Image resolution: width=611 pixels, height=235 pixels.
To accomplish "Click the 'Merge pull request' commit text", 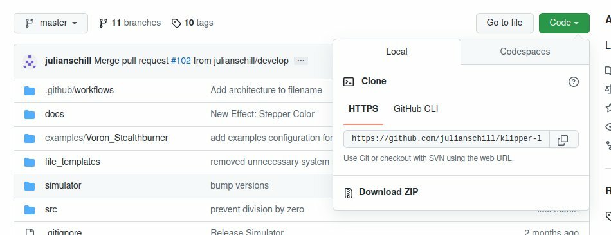I will [x=131, y=61].
